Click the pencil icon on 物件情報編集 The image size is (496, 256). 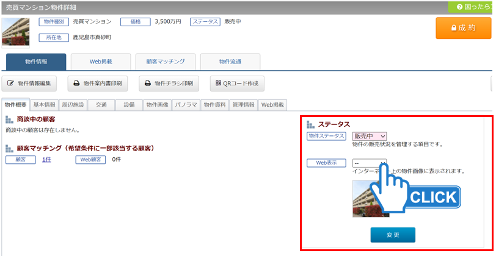[x=10, y=84]
